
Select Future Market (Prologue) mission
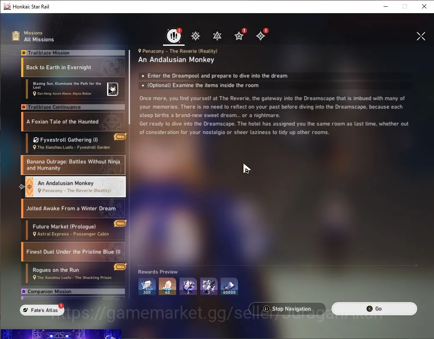[x=75, y=230]
